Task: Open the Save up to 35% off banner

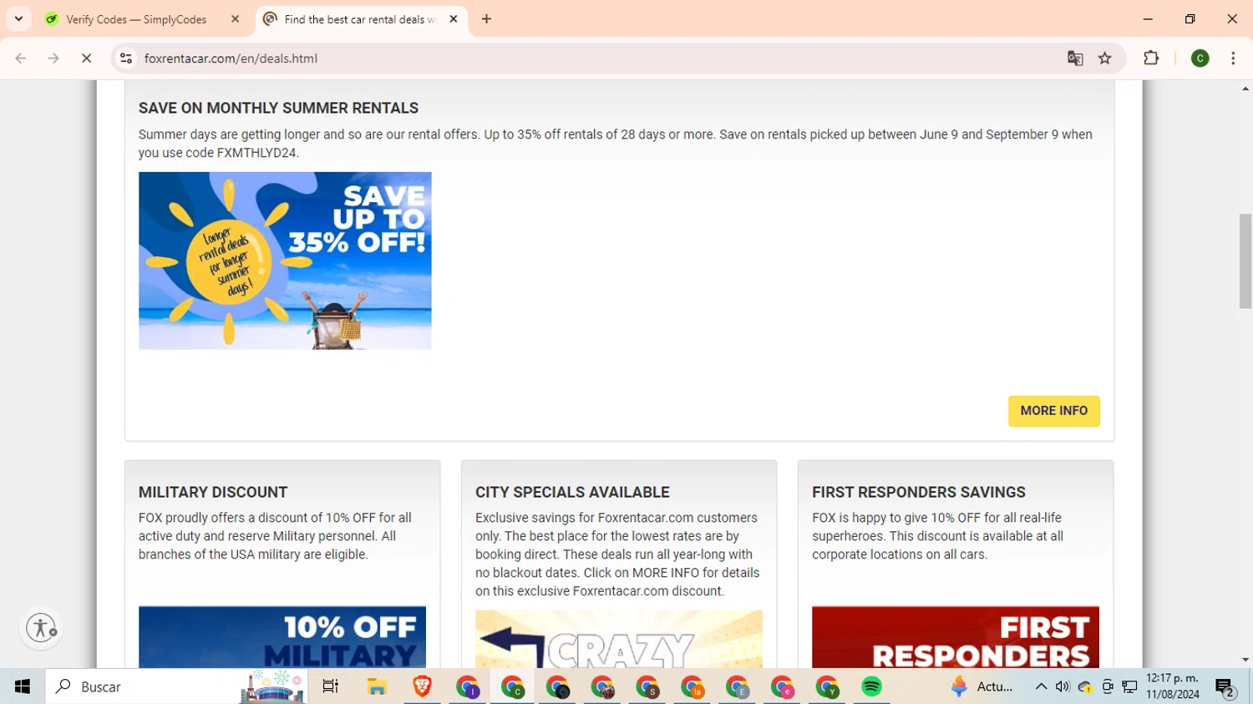Action: click(285, 261)
